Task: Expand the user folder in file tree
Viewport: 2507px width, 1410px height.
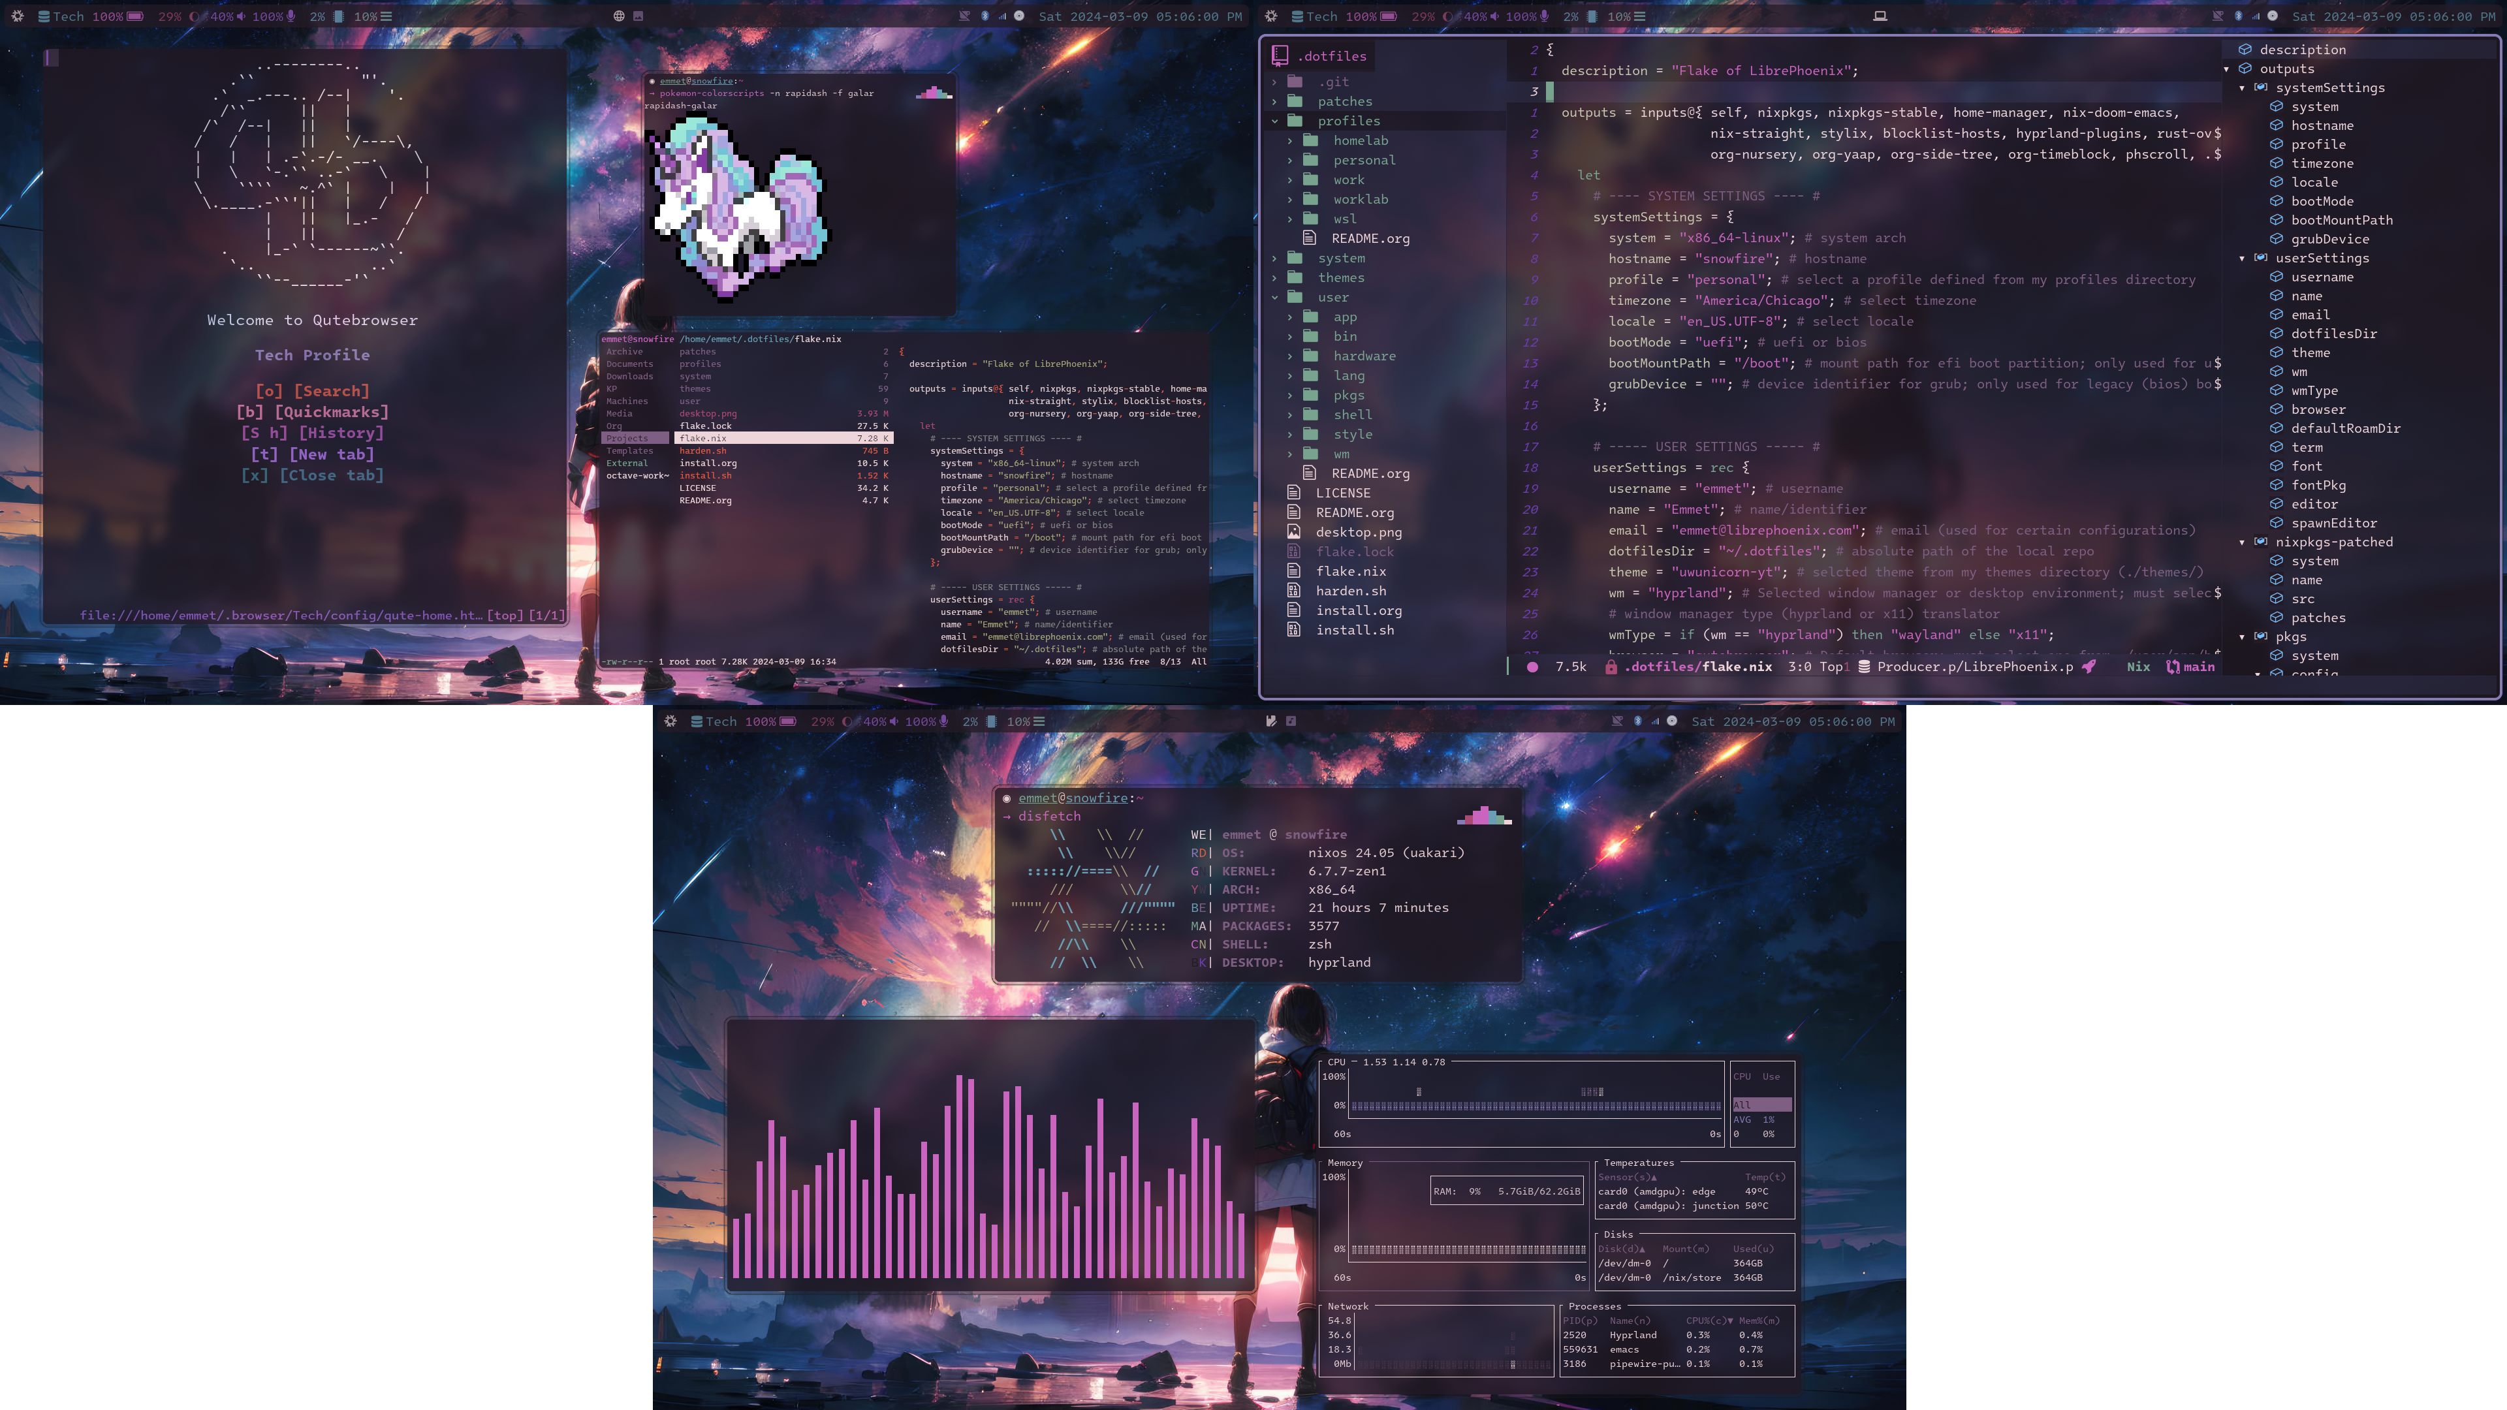Action: pyautogui.click(x=1274, y=296)
